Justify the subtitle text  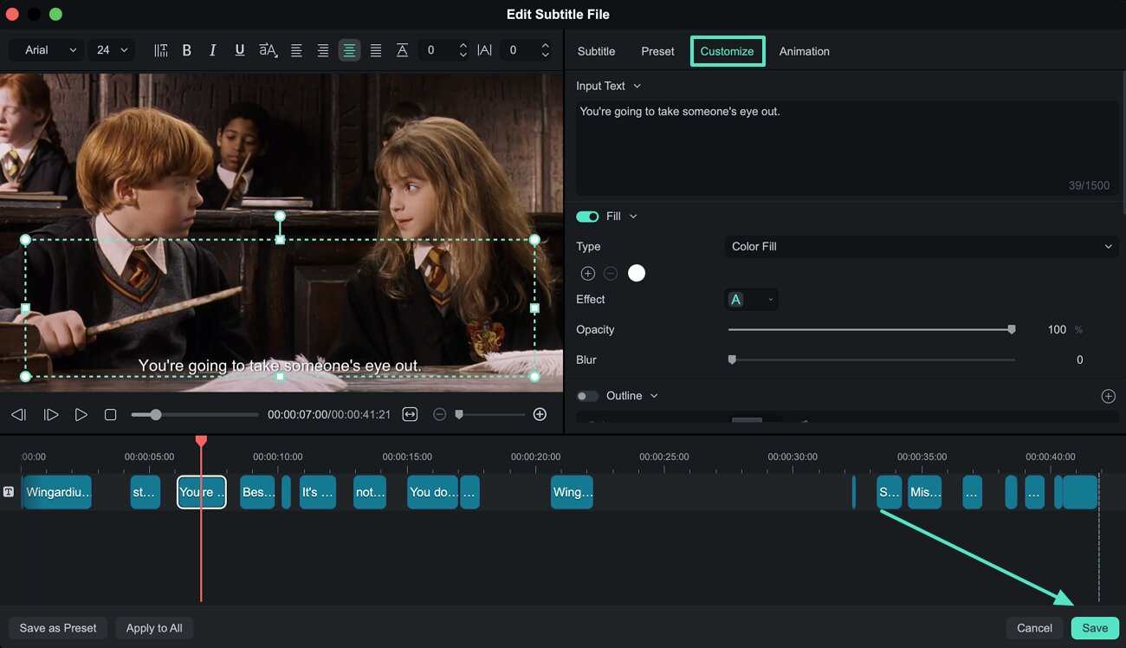coord(376,50)
